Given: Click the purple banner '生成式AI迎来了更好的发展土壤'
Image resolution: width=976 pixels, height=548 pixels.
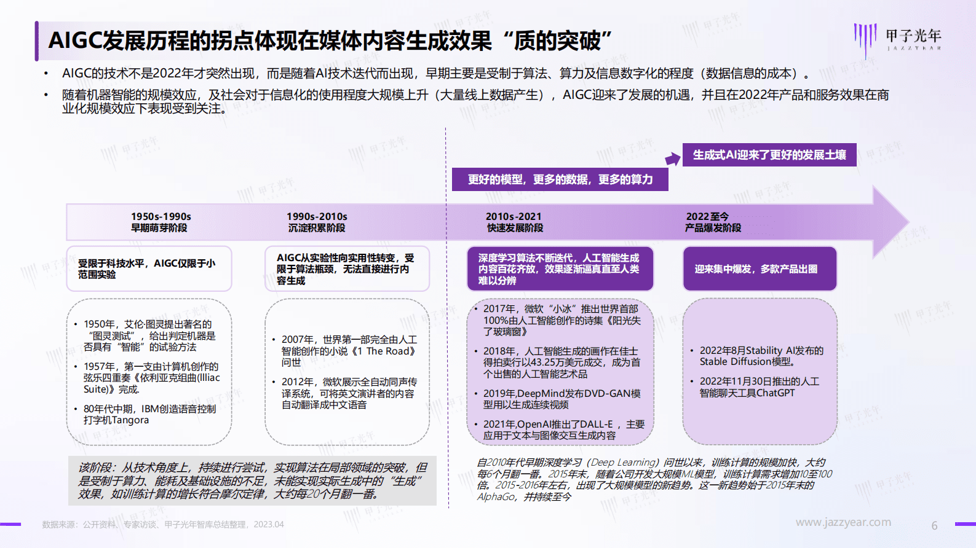Looking at the screenshot, I should pos(769,155).
